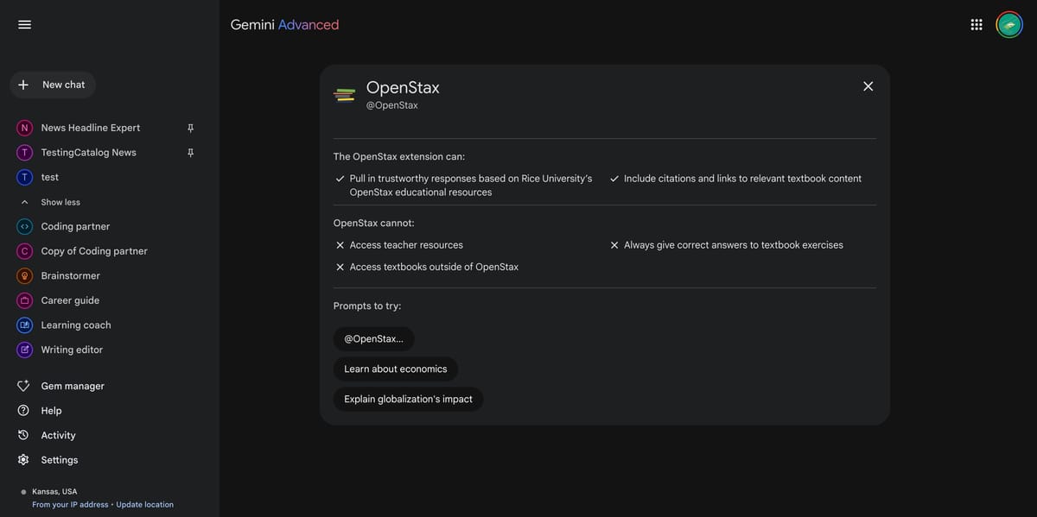Open the Writing editor gem
Screen dimensions: 1037x517
tap(72, 349)
